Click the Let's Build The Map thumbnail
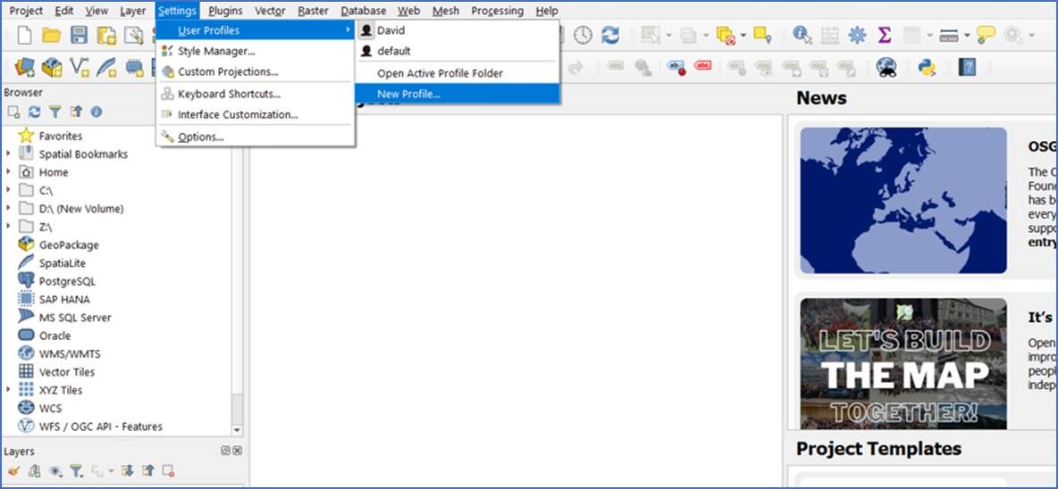Image resolution: width=1058 pixels, height=489 pixels. pyautogui.click(x=903, y=364)
